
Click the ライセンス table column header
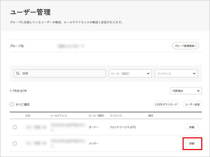(116, 116)
